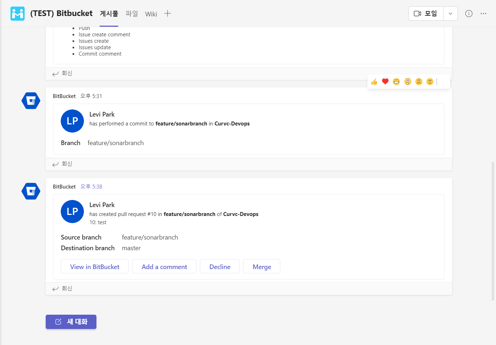The image size is (496, 345).
Task: Click 'Issues create' list item
Action: coord(94,41)
